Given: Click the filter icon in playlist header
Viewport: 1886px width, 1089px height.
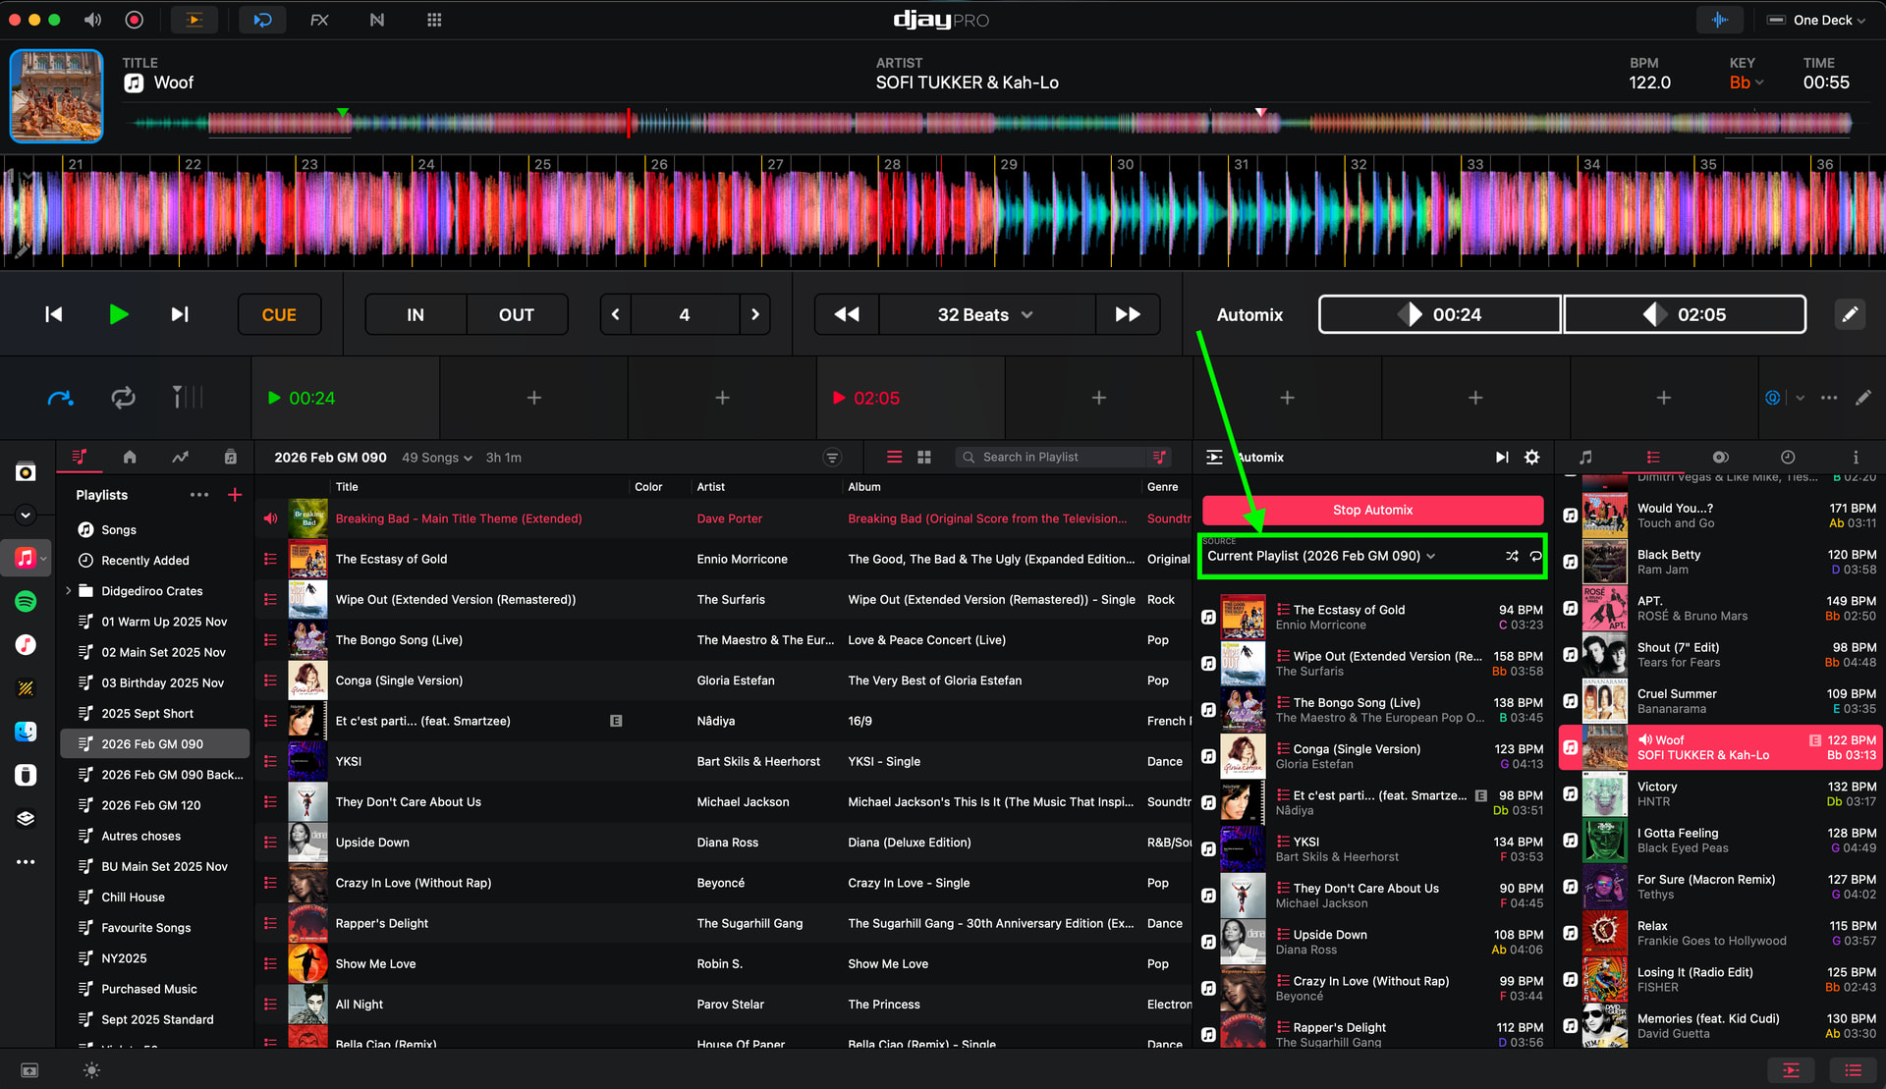Looking at the screenshot, I should 832,458.
